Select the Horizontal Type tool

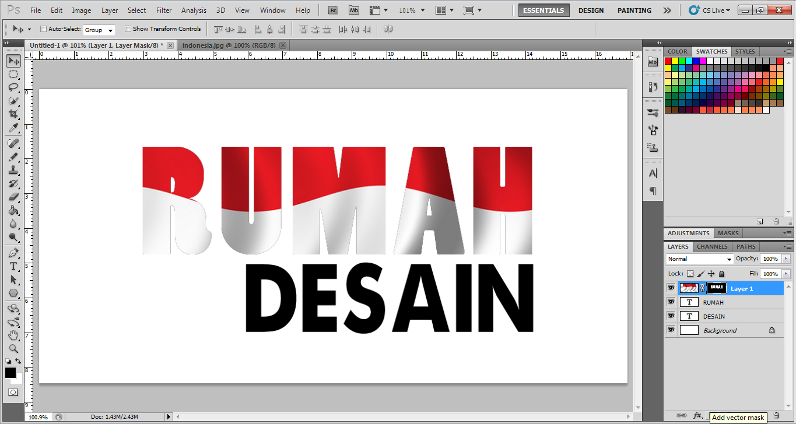point(13,265)
